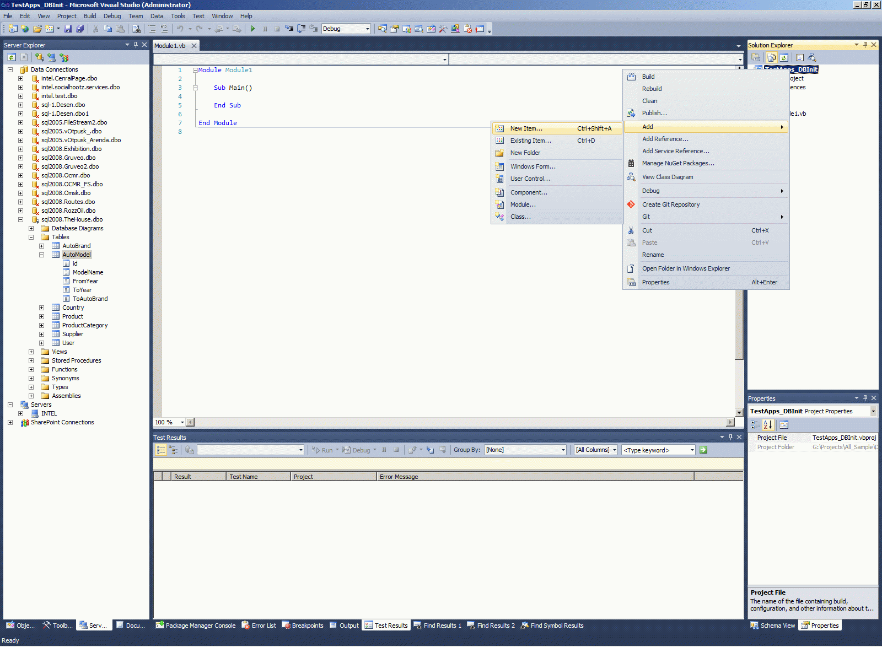This screenshot has height=647, width=882.
Task: Click the Find in Files toolbar icon
Action: (136, 29)
